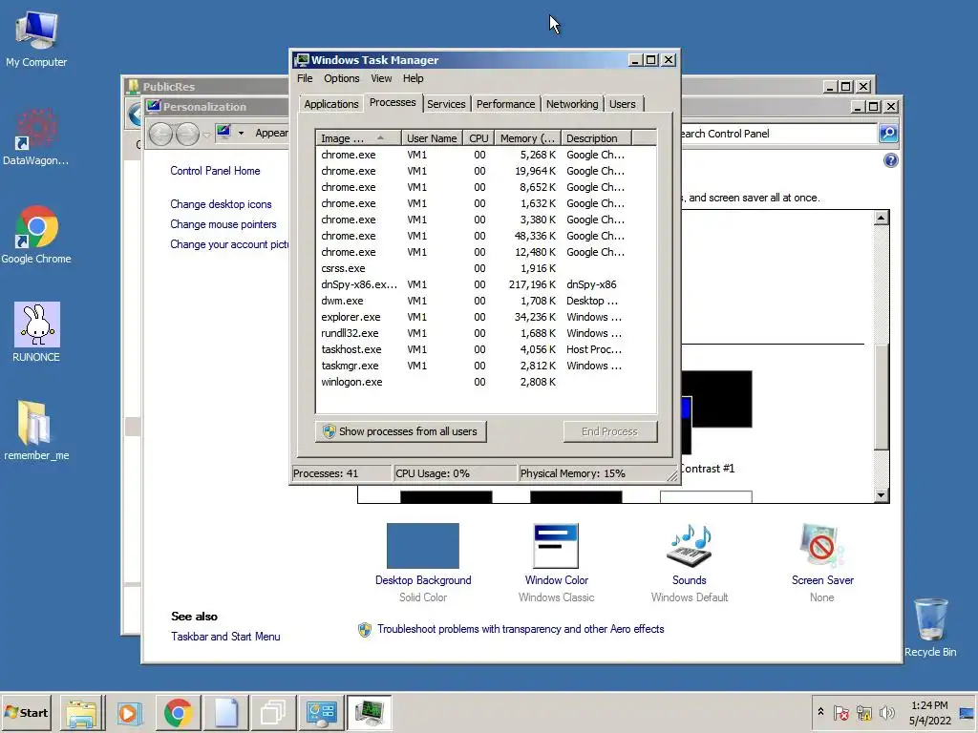Open My Computer desktop icon
Screen dimensions: 978x733
tap(36, 38)
